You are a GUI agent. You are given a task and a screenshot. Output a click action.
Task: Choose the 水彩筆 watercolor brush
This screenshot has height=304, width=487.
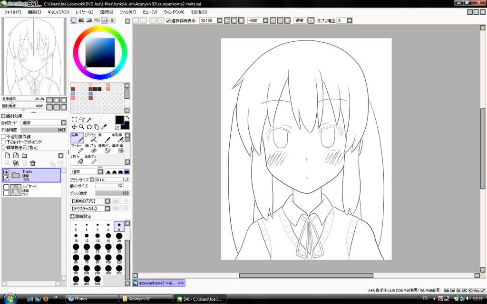tap(117, 138)
